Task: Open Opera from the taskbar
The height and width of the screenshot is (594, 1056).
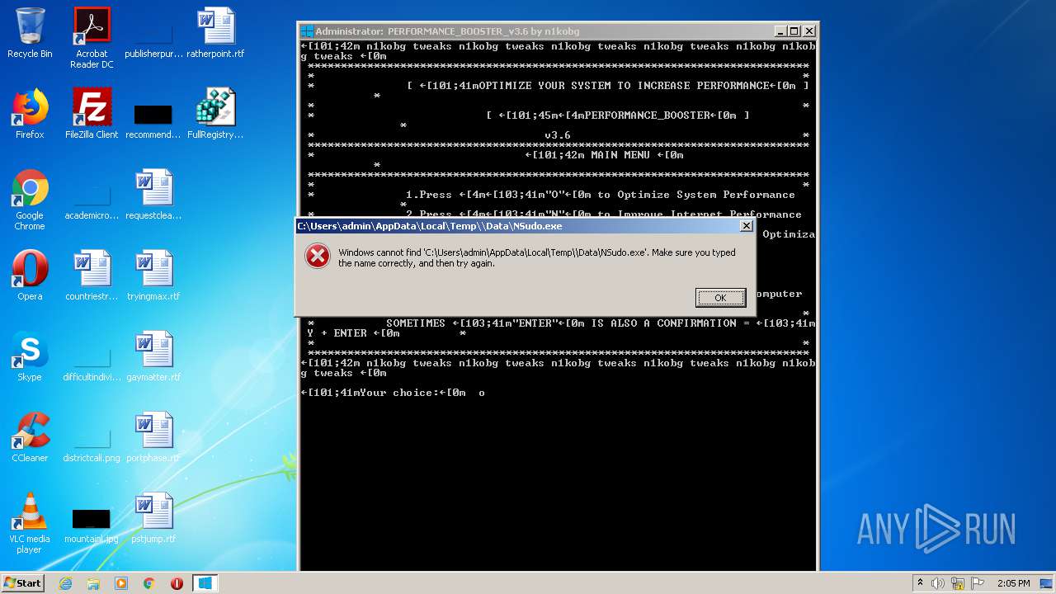Action: coord(177,583)
